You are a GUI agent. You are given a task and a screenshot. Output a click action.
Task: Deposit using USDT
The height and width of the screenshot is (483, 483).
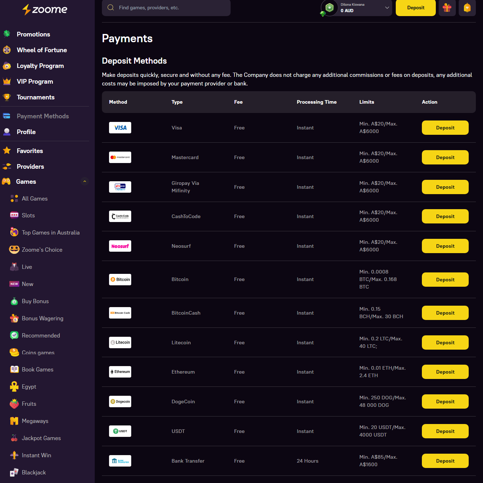pos(445,431)
